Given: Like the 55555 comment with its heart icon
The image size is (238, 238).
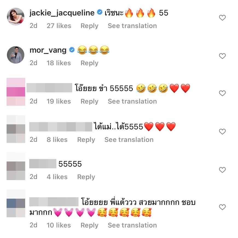Looking at the screenshot, I should [222, 170].
